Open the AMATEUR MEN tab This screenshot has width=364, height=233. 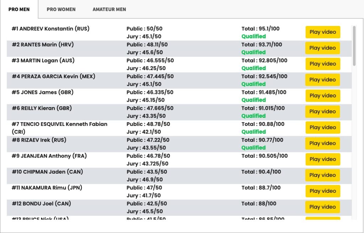109,9
